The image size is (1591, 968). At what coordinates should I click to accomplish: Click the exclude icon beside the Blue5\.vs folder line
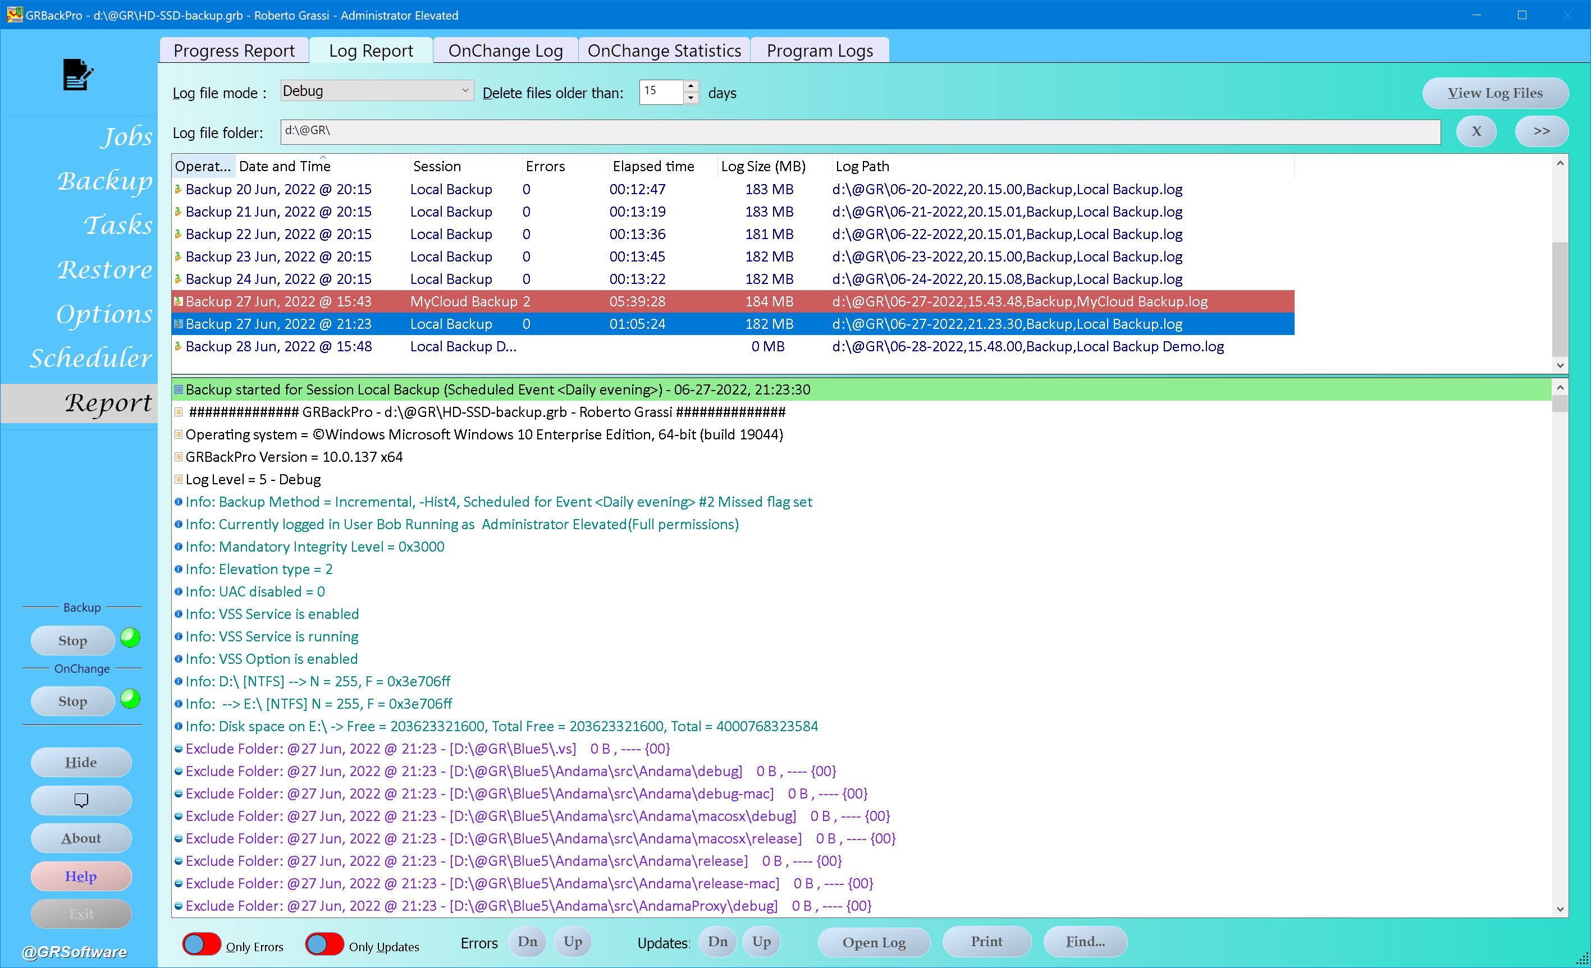click(178, 749)
